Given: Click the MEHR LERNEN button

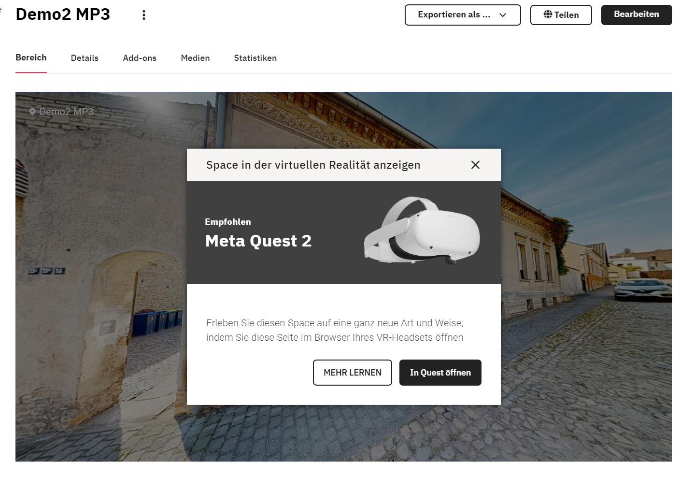Looking at the screenshot, I should [353, 373].
